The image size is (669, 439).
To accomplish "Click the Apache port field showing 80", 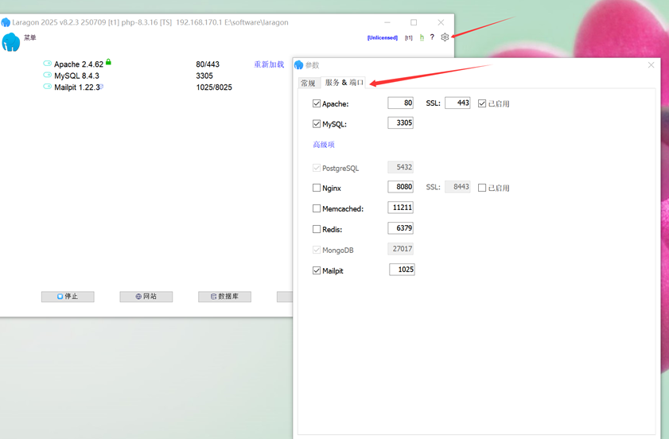I will click(x=401, y=103).
